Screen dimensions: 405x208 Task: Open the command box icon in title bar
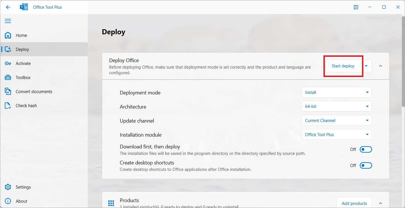[x=356, y=7]
